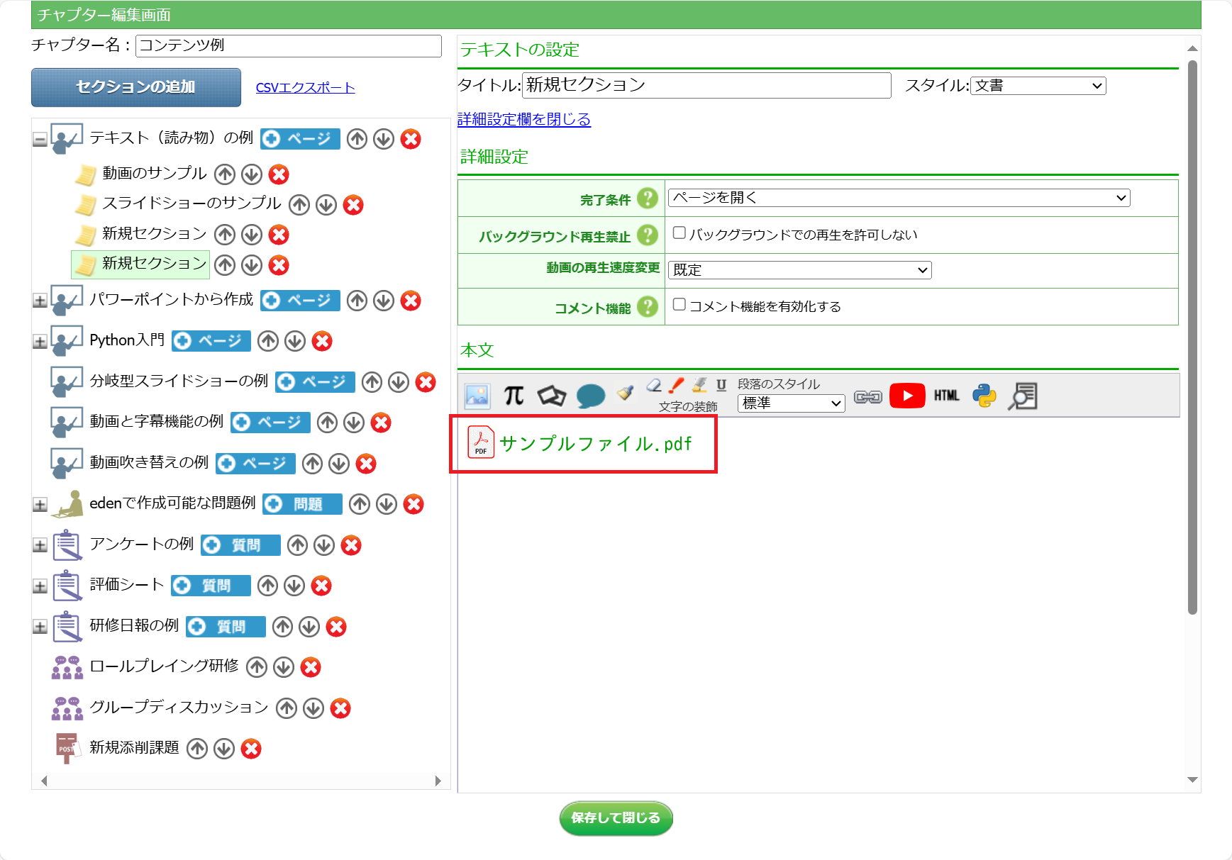Insert a math formula with pi icon
The height and width of the screenshot is (860, 1232).
click(x=514, y=396)
